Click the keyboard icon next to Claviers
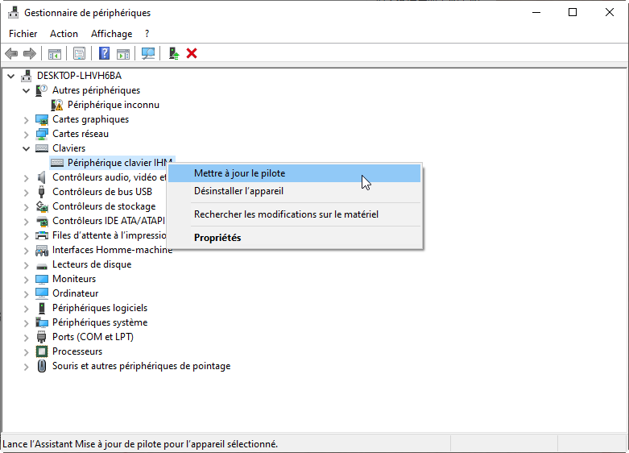The width and height of the screenshot is (629, 453). [x=42, y=148]
